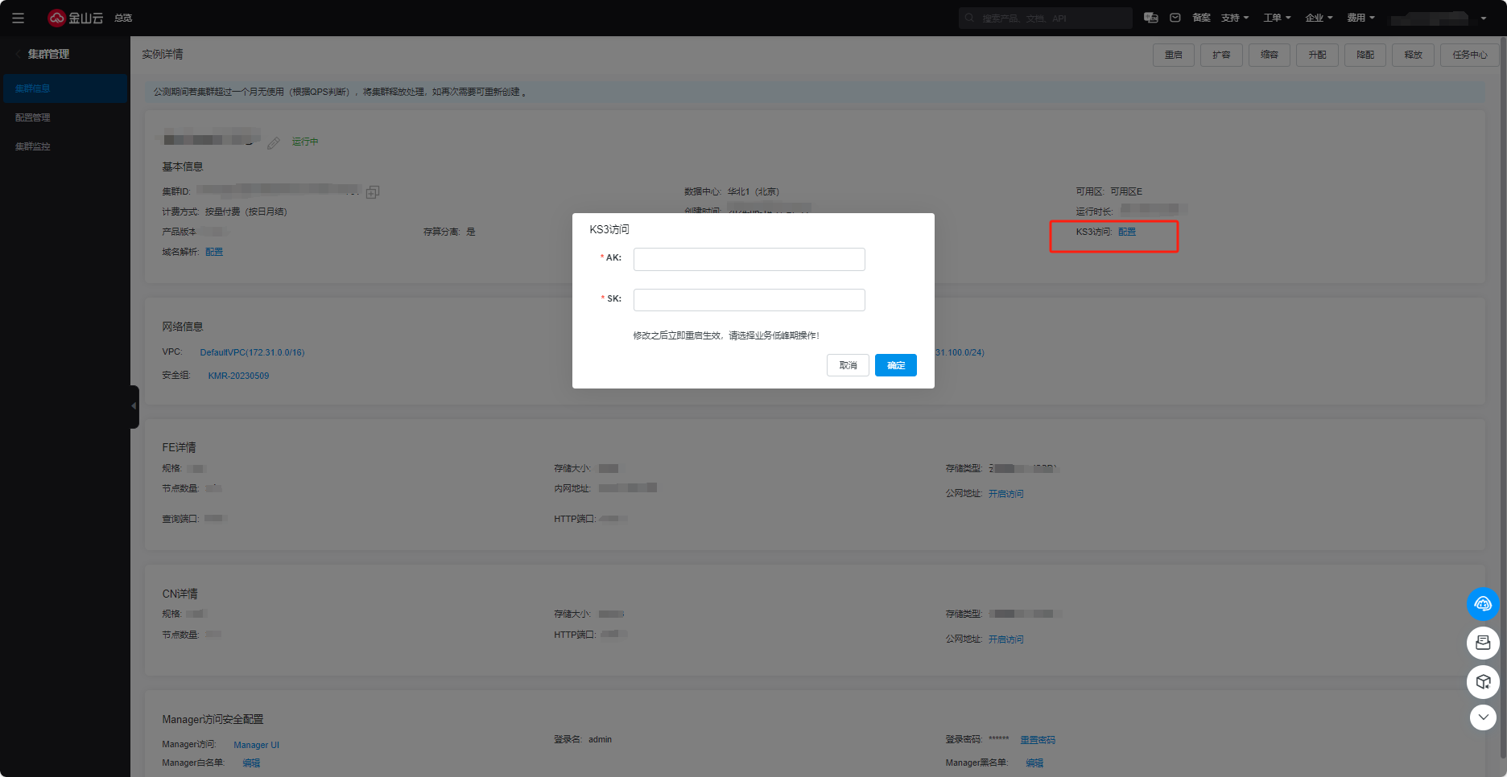Open the user account dropdown arrow
1507x777 pixels.
(1483, 18)
